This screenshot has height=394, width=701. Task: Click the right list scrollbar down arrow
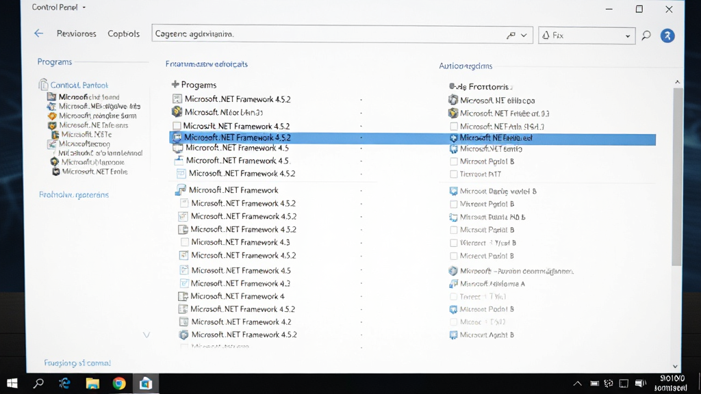tap(675, 367)
